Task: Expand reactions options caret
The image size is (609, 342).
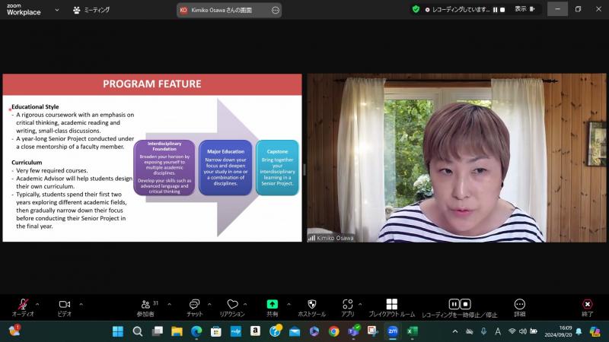Action: click(245, 305)
